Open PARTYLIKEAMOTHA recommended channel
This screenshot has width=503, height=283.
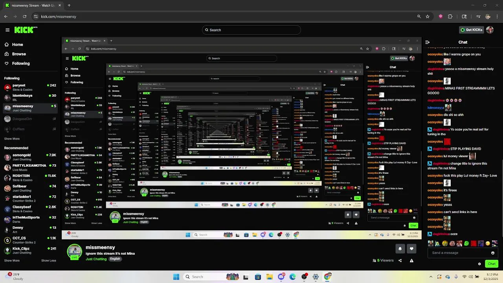pyautogui.click(x=30, y=167)
